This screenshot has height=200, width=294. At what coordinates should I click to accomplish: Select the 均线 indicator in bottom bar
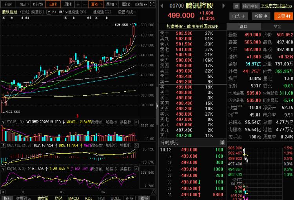(x=58, y=198)
